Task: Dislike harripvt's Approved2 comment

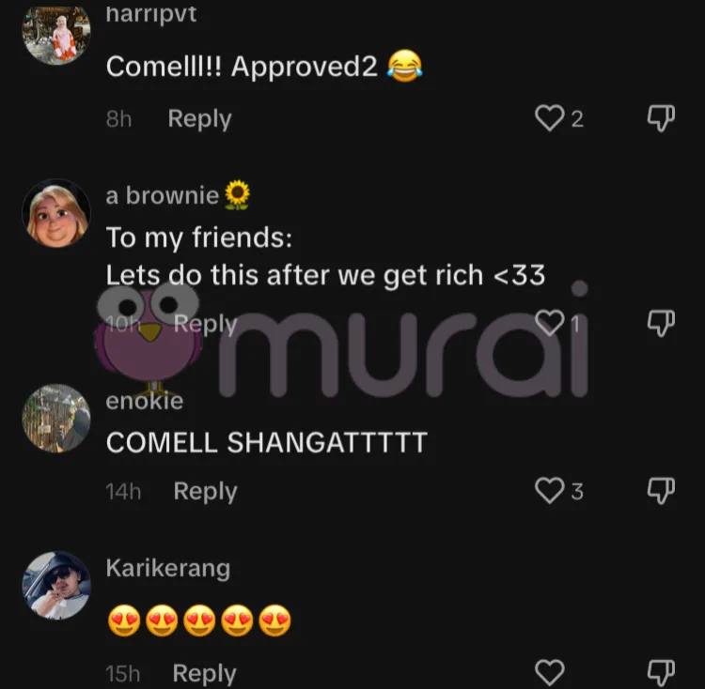Action: tap(661, 118)
